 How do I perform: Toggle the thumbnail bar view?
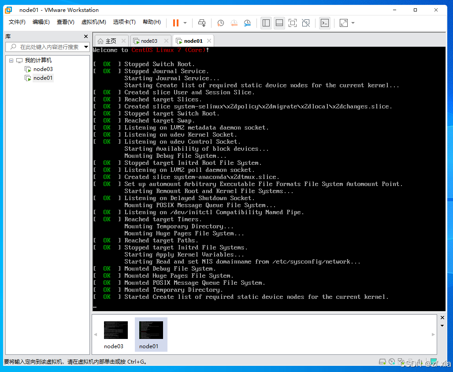(279, 23)
